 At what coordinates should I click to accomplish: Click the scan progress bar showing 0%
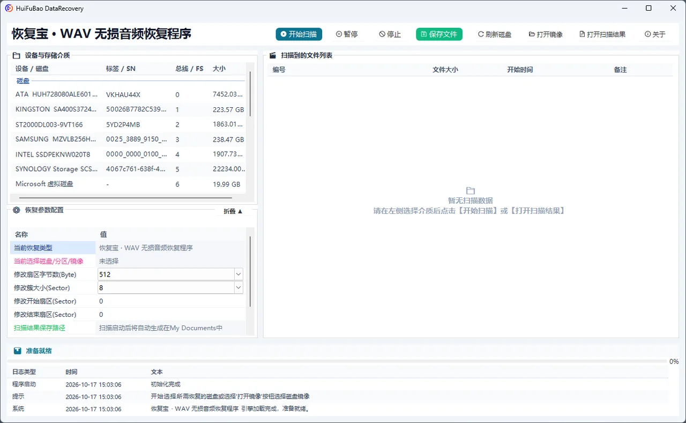338,361
